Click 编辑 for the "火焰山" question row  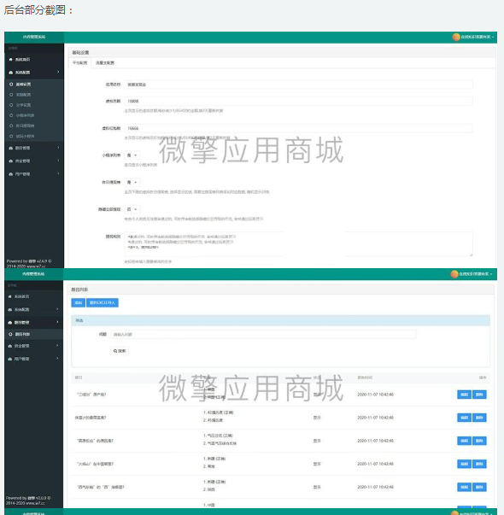(464, 464)
